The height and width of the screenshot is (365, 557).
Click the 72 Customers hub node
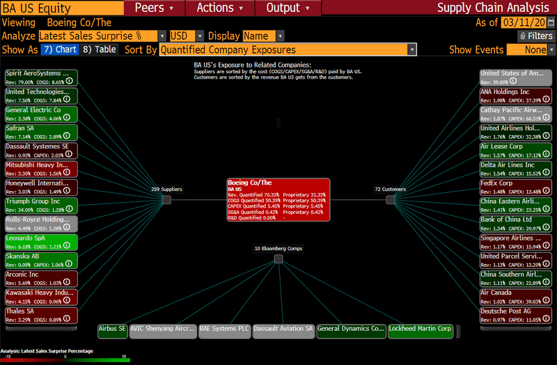[x=391, y=200]
